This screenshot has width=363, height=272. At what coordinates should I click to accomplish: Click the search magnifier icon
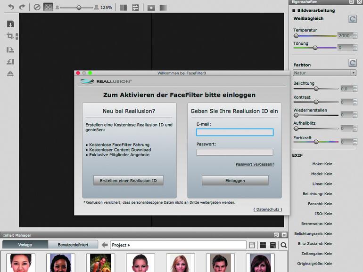click(x=283, y=245)
